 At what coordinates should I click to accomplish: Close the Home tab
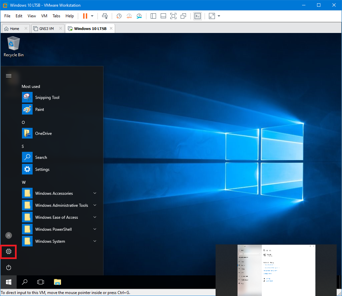(26, 28)
